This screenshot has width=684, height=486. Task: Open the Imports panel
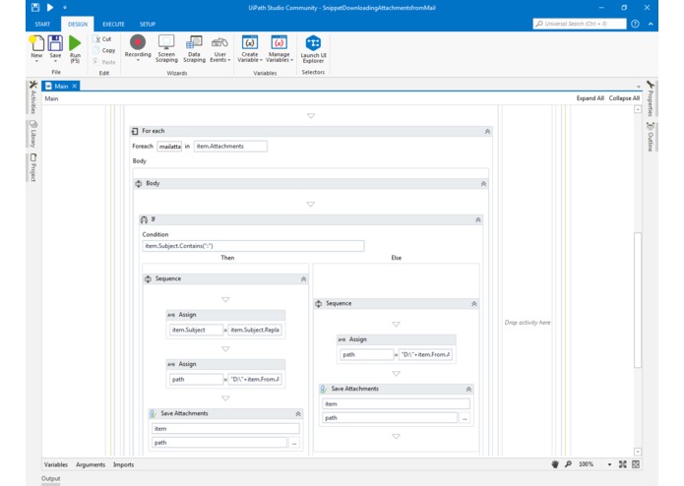click(123, 464)
